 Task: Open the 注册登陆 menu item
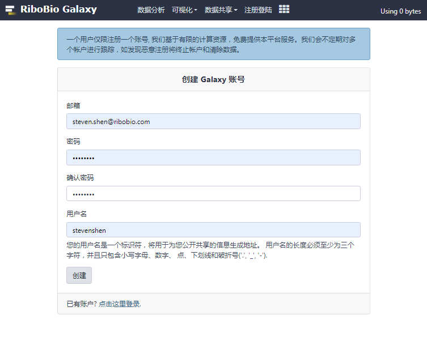pos(258,10)
